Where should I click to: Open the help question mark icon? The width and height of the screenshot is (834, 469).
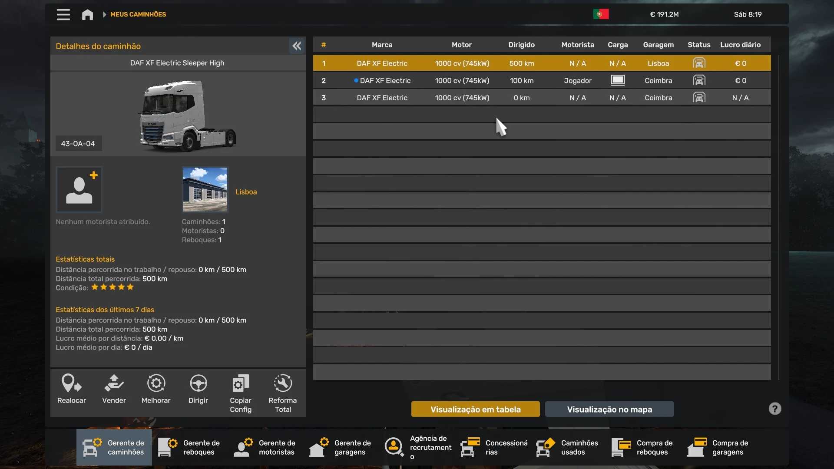pyautogui.click(x=774, y=409)
